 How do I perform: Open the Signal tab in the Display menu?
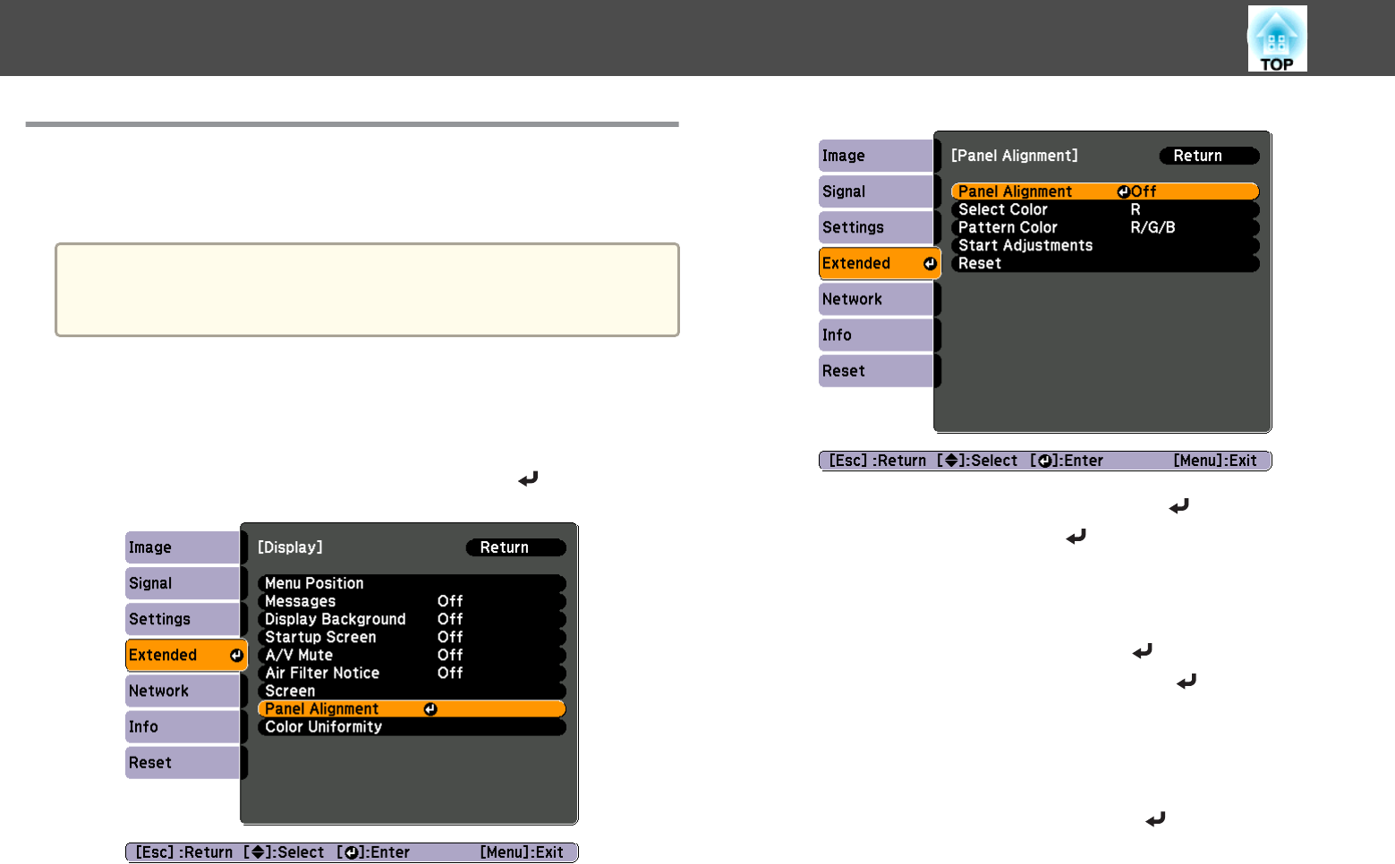click(x=185, y=583)
